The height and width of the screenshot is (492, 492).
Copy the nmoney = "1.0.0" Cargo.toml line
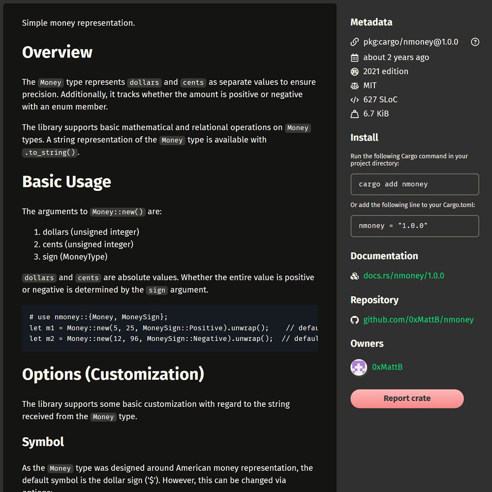point(414,226)
